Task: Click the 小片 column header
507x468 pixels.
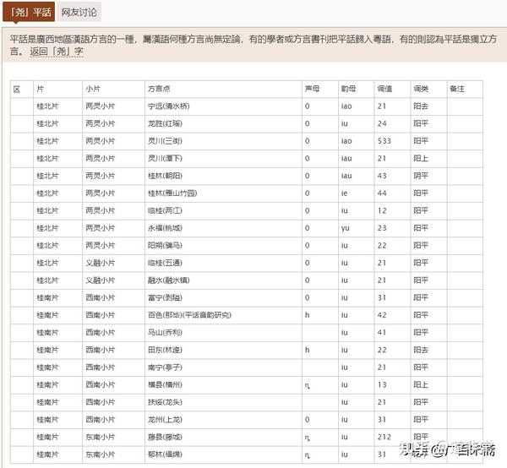Action: [113, 89]
